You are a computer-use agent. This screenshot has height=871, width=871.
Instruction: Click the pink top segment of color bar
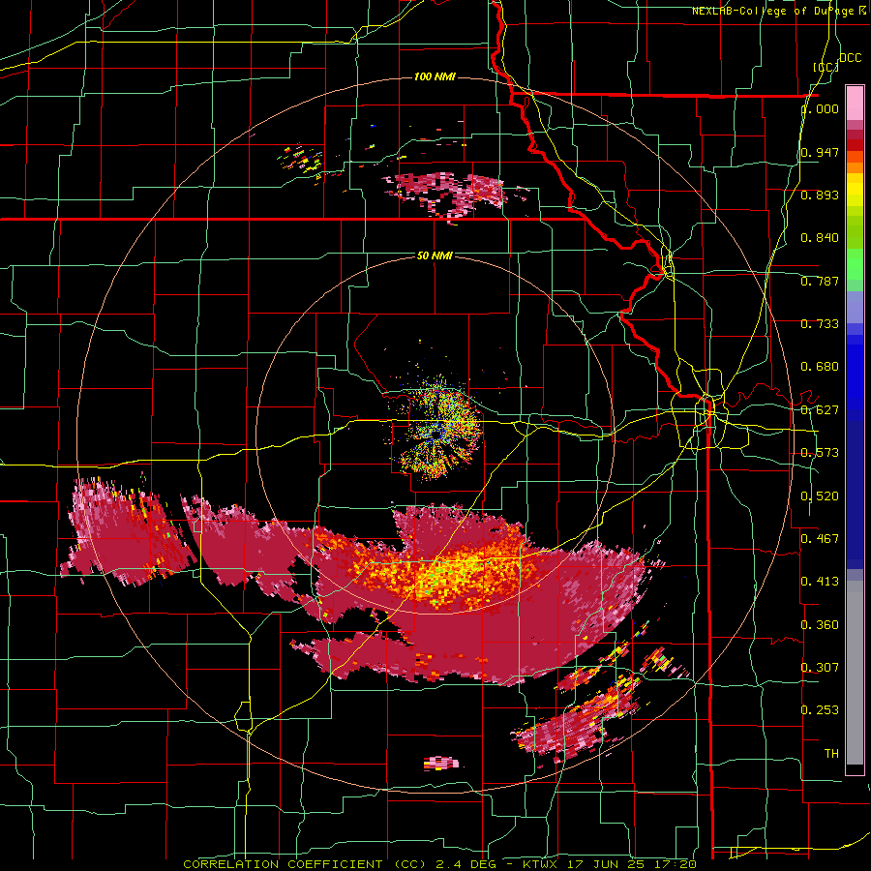point(855,103)
